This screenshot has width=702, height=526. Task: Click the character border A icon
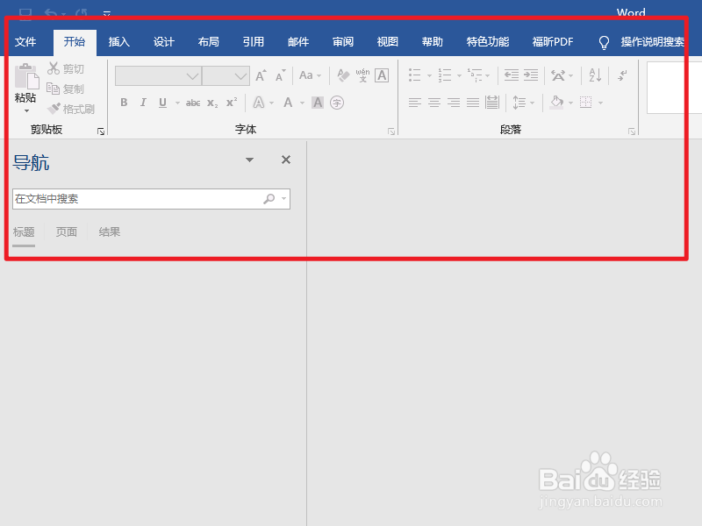(x=382, y=75)
